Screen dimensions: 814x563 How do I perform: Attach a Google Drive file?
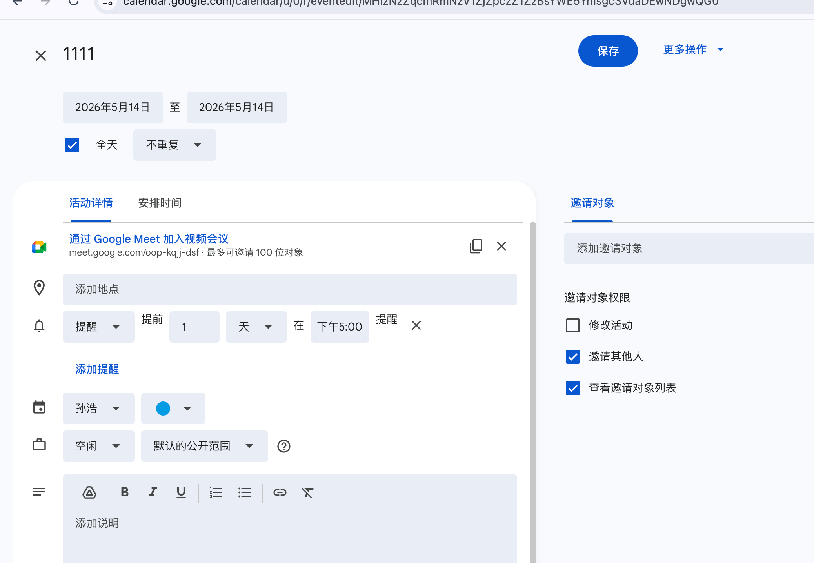click(x=89, y=492)
